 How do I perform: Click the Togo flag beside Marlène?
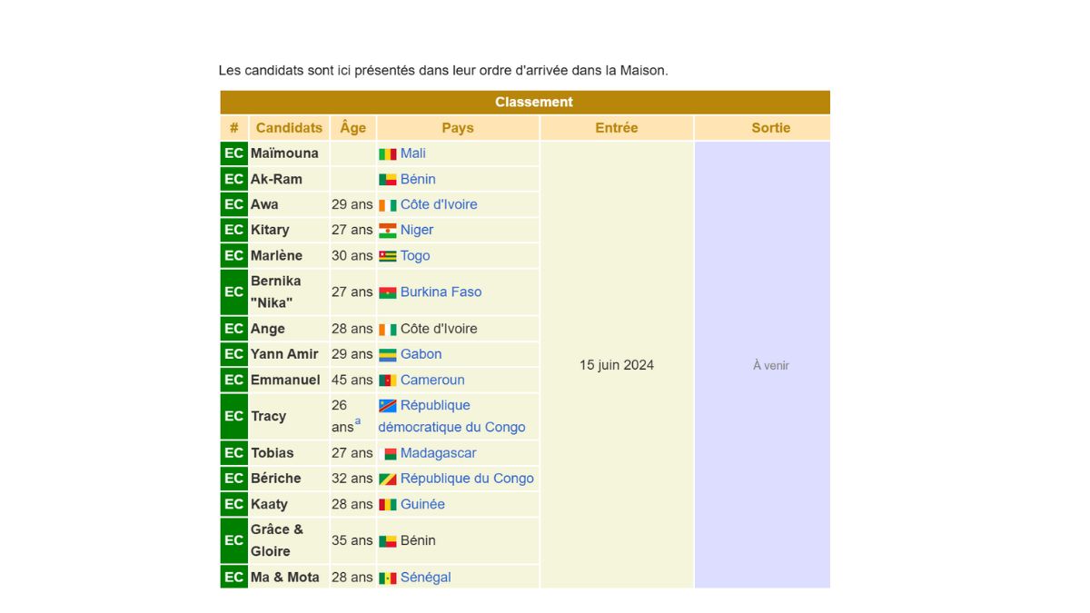click(x=389, y=255)
